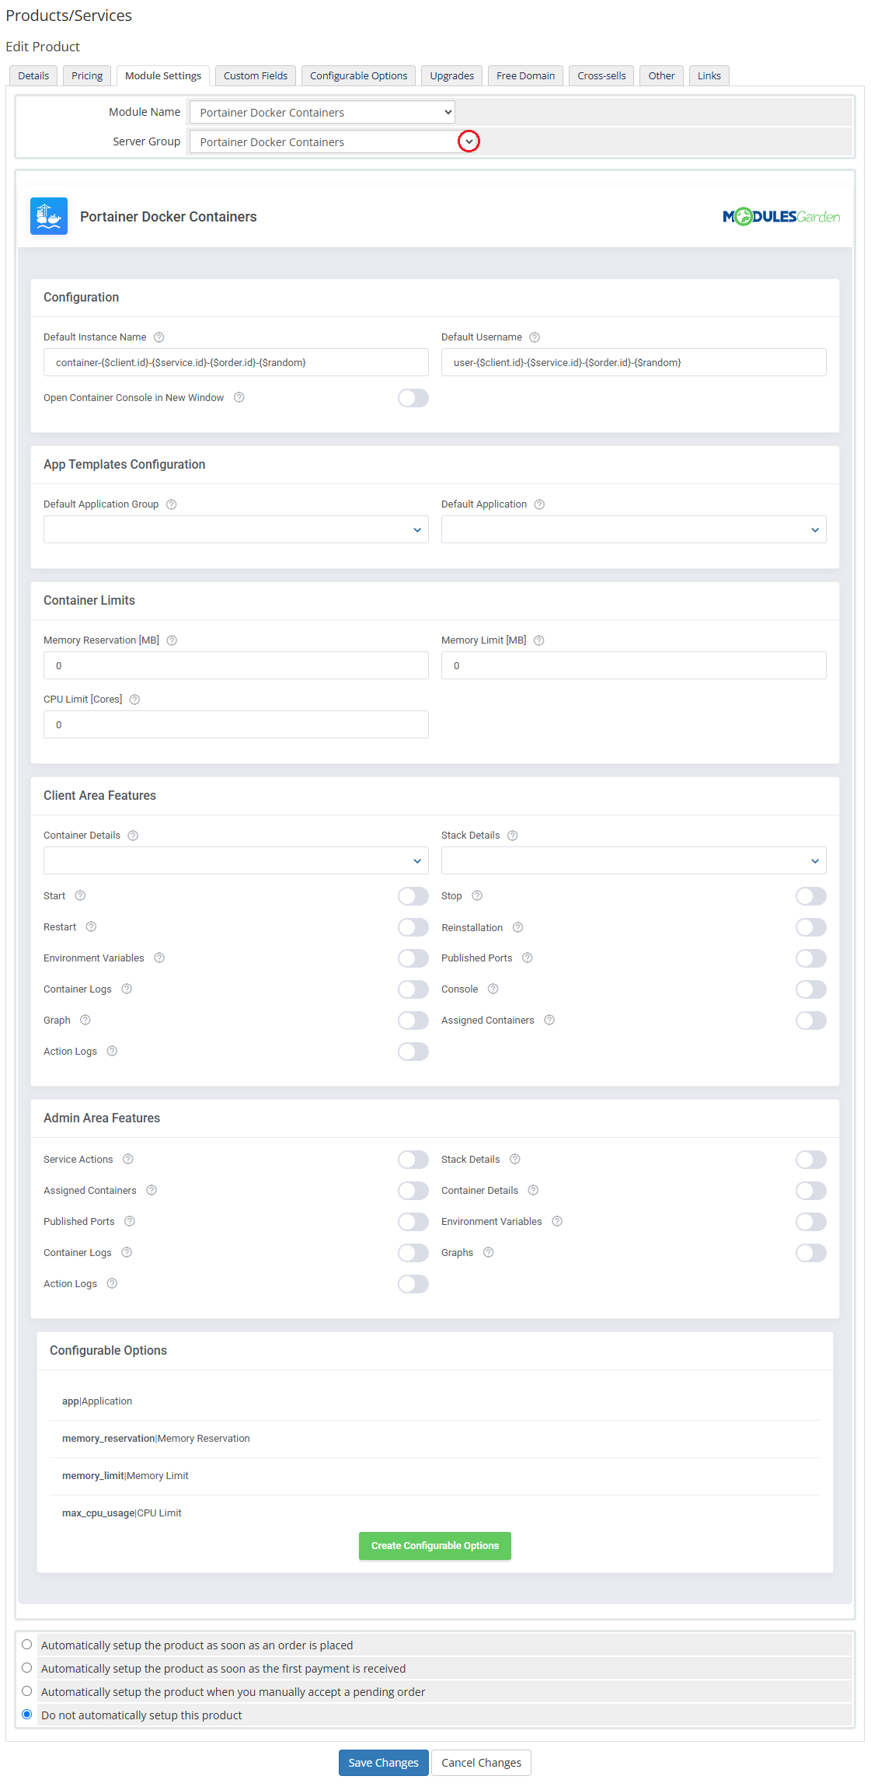Click help icon beside Published Ports in Client Area Features
Screen dimensions: 871x1790
tap(528, 958)
